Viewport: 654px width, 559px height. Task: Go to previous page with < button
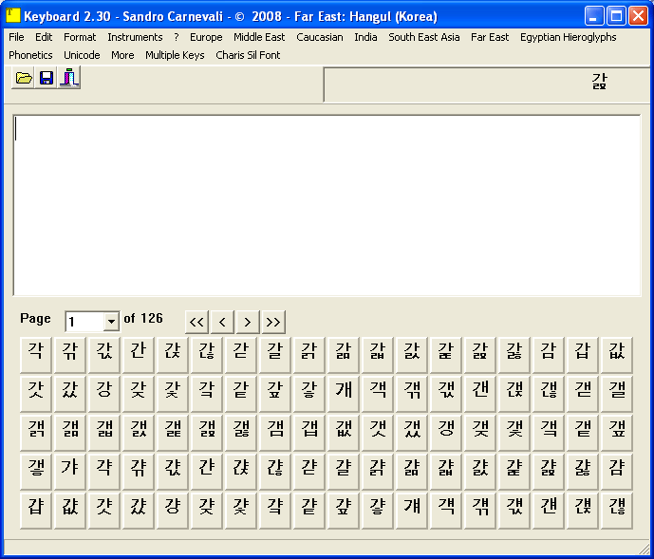click(222, 322)
